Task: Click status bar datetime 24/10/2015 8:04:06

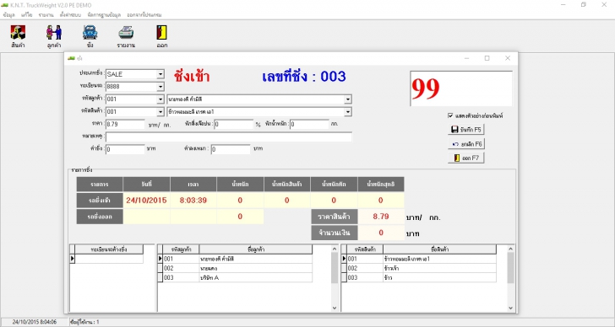Action: [35, 322]
